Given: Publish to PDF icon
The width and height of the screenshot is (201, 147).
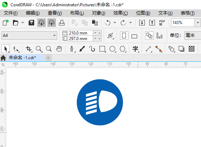Looking at the screenshot, I should coord(162,23).
